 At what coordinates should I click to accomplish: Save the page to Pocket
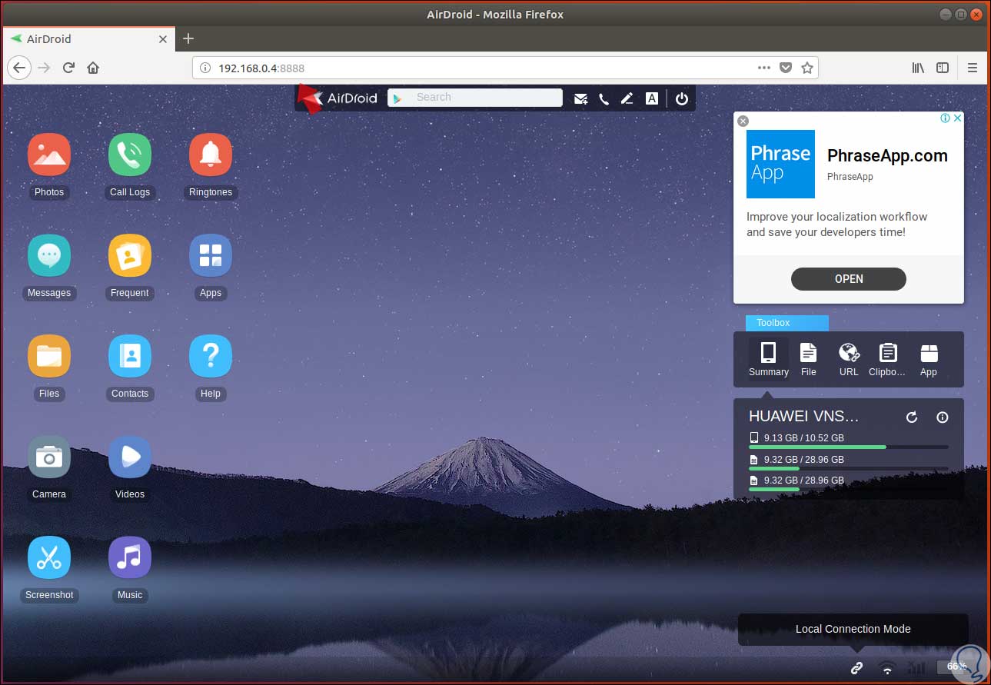(786, 68)
